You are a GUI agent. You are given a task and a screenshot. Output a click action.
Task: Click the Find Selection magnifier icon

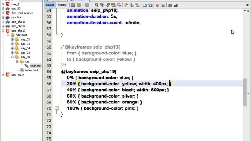(96, 5)
